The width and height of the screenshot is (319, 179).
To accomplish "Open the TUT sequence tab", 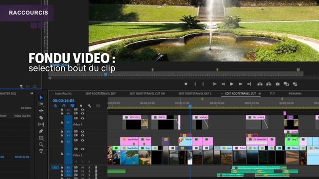I will (x=272, y=93).
